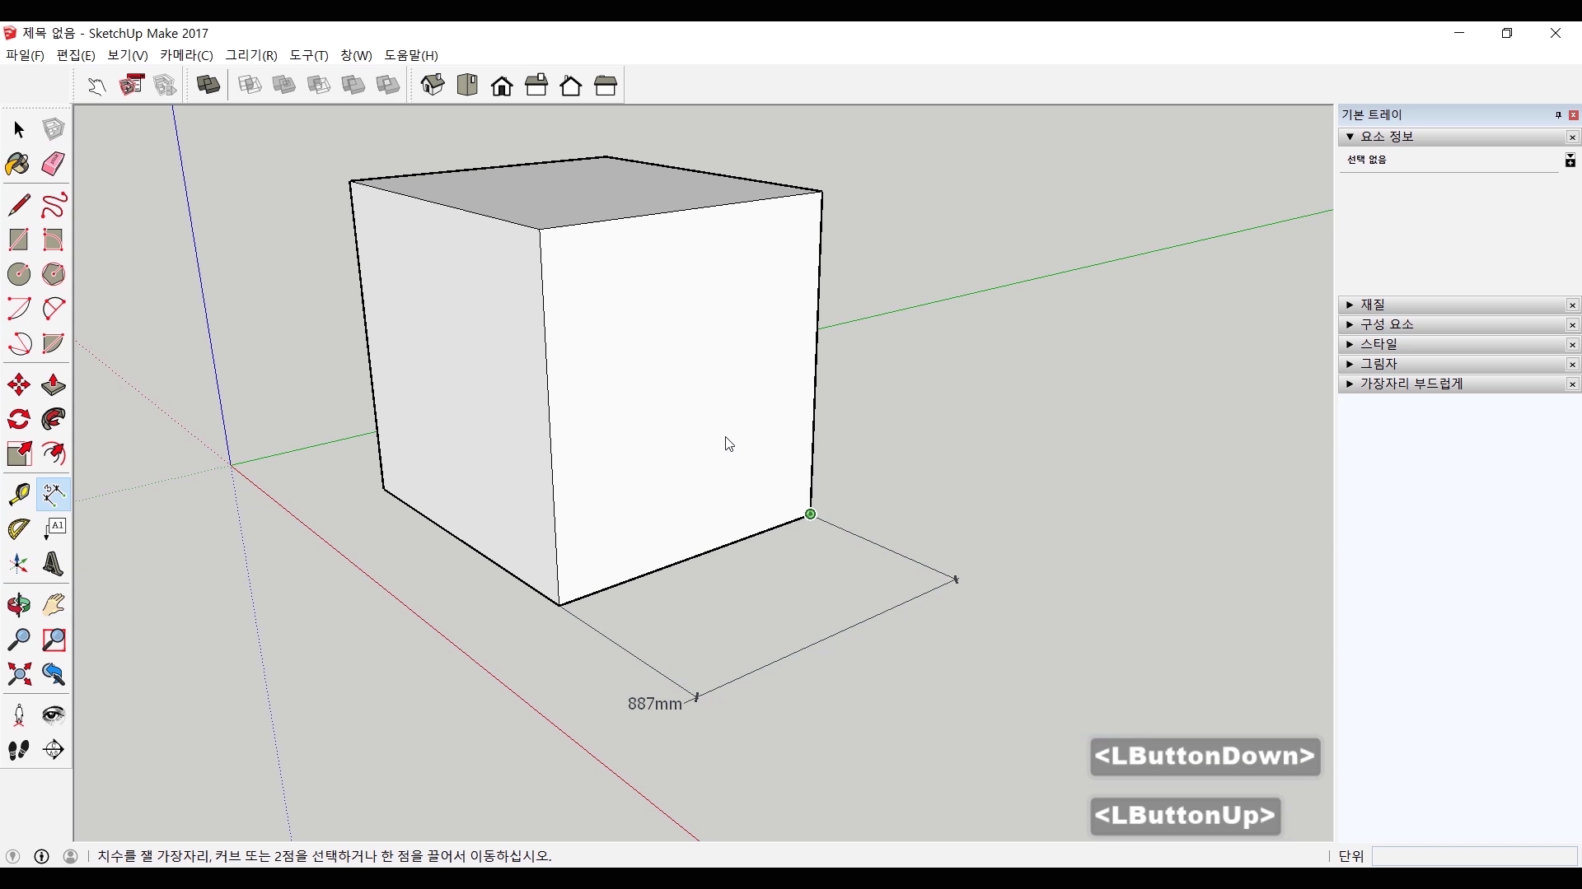Select the Orbit camera tool
This screenshot has width=1582, height=889.
18,605
